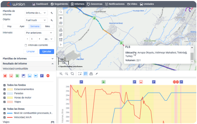
Task: Toggle Horas de motor checkbox
Action: click(x=4, y=98)
